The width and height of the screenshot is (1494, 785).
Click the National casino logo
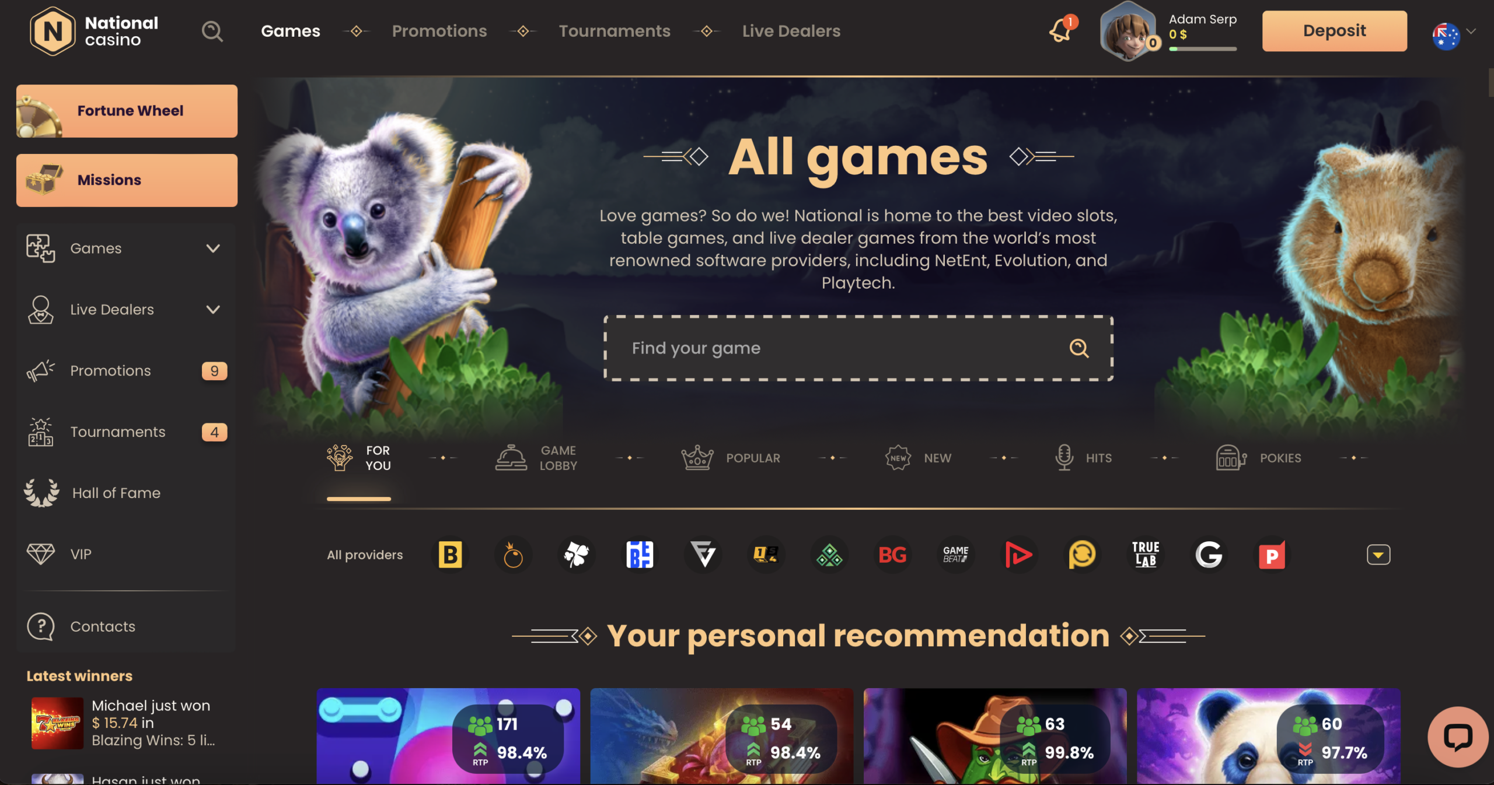[94, 31]
